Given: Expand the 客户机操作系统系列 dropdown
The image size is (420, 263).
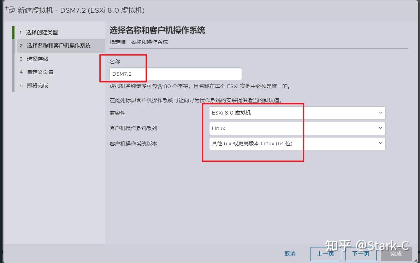Looking at the screenshot, I should tap(380, 128).
